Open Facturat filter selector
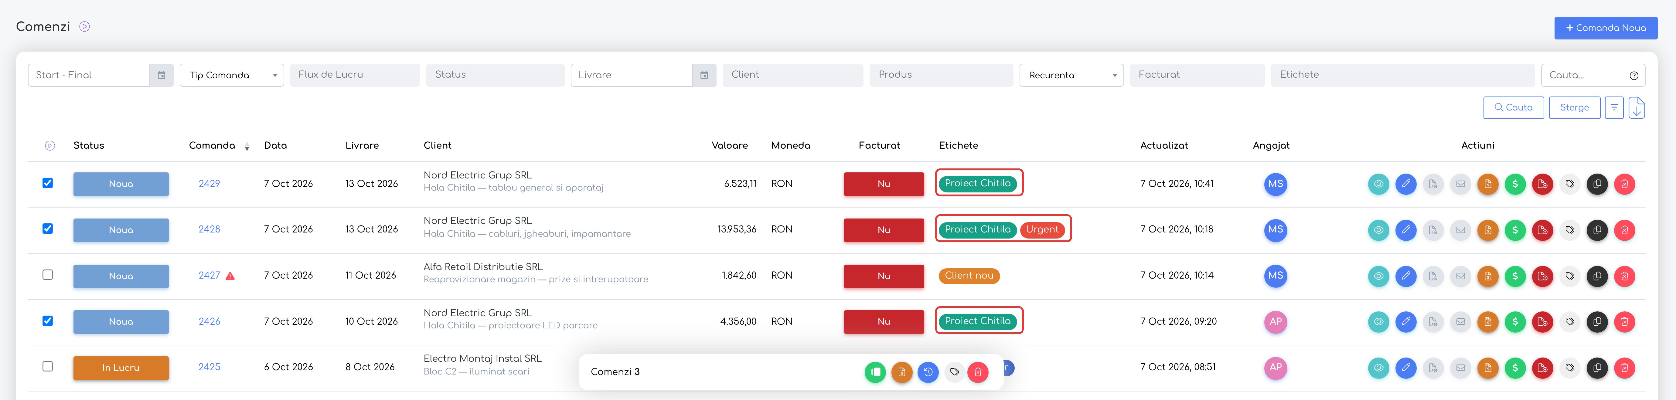 coord(1197,76)
